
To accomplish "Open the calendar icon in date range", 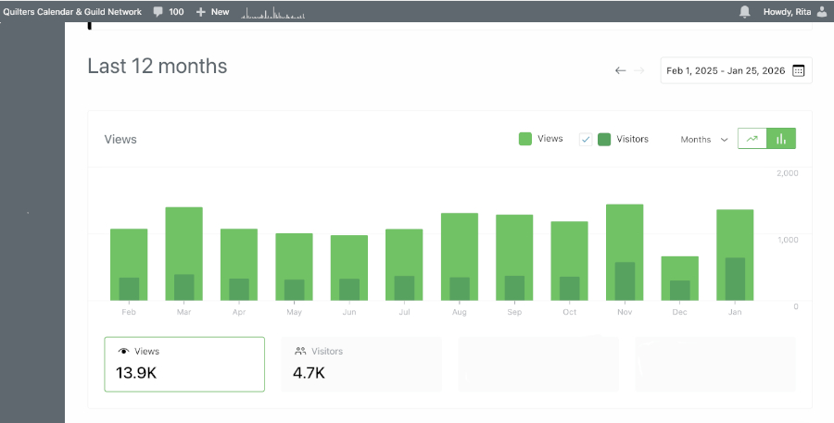I will click(799, 70).
